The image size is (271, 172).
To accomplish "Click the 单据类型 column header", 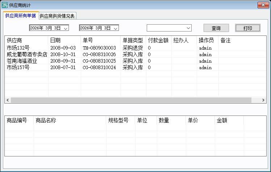I will pyautogui.click(x=133, y=40).
